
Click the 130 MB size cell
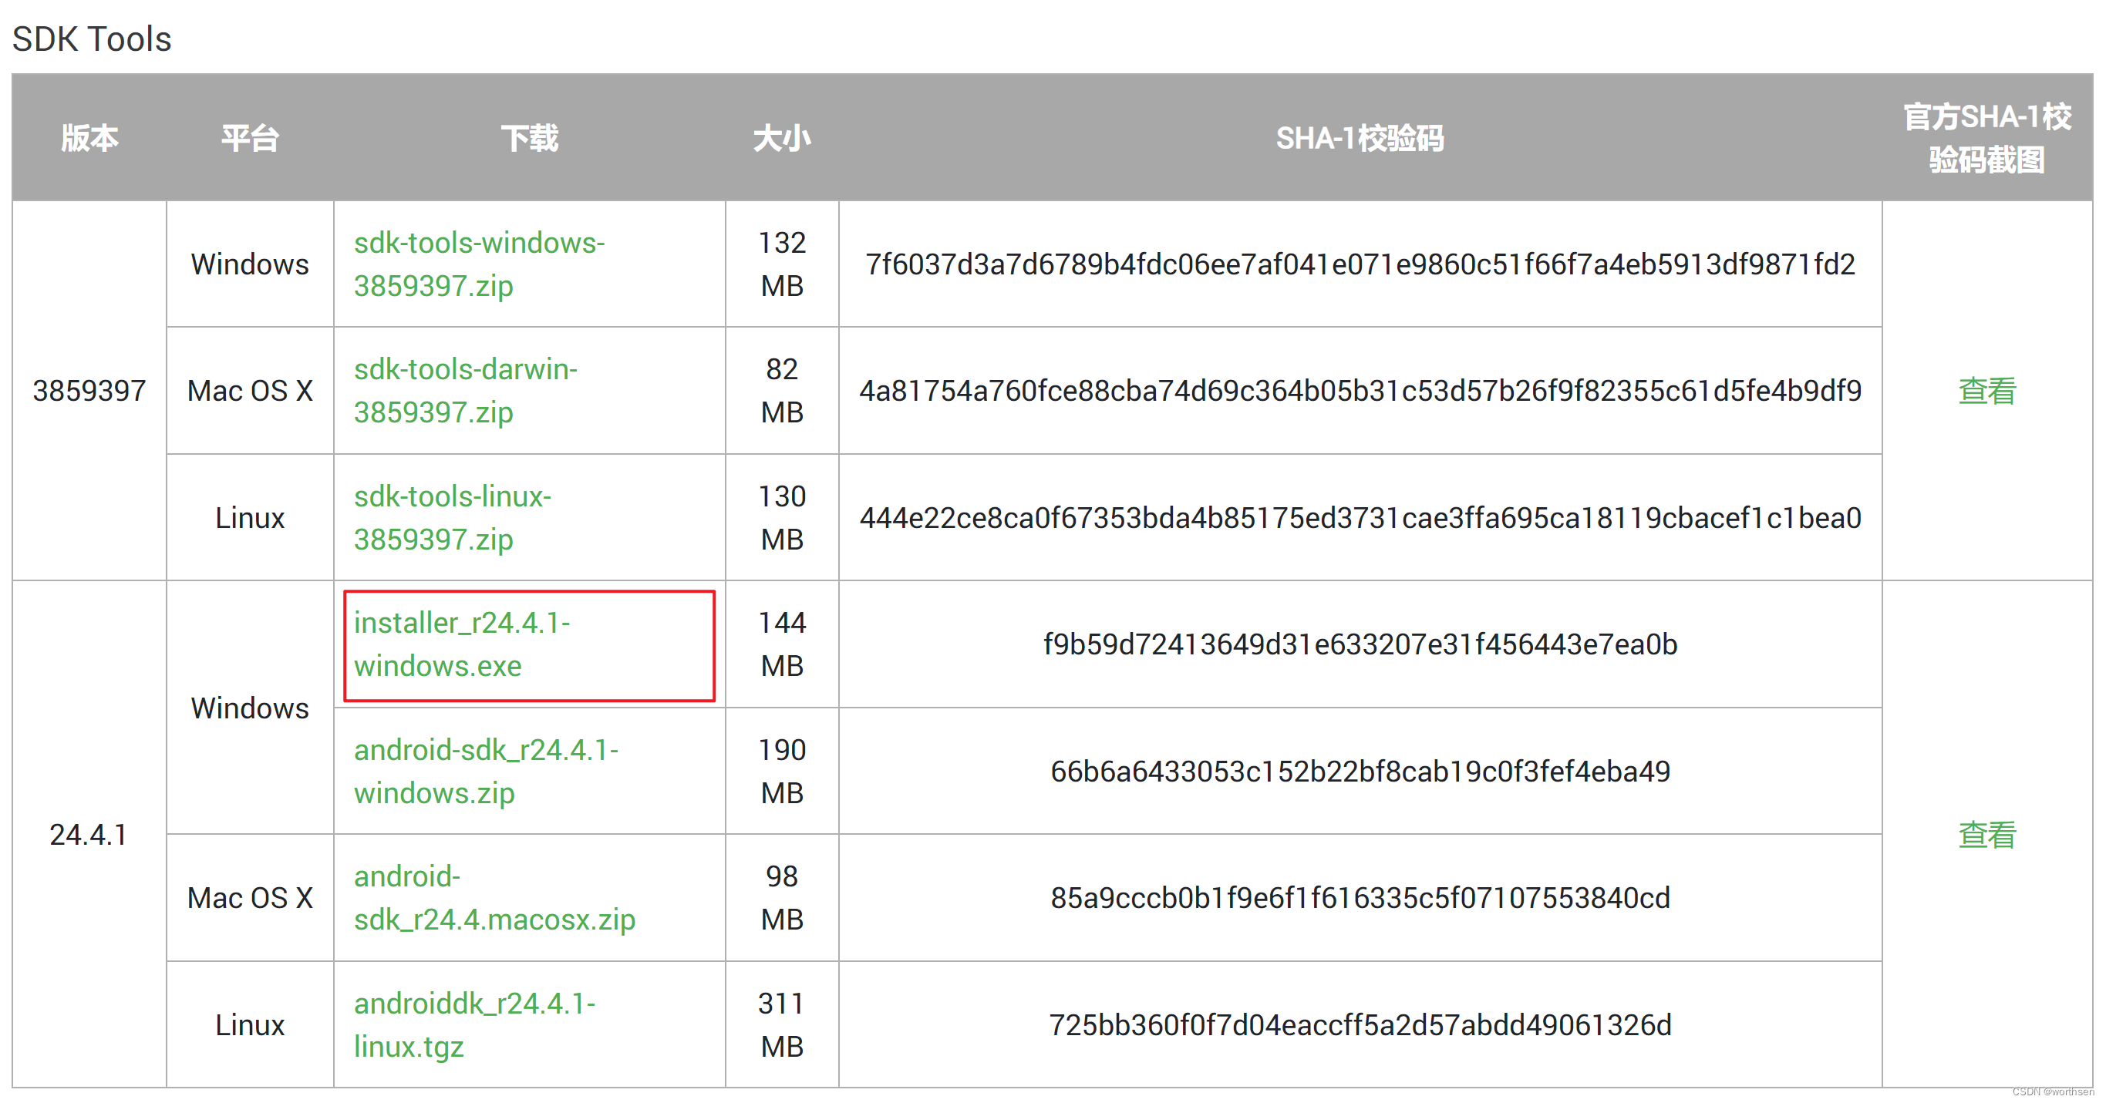tap(782, 517)
